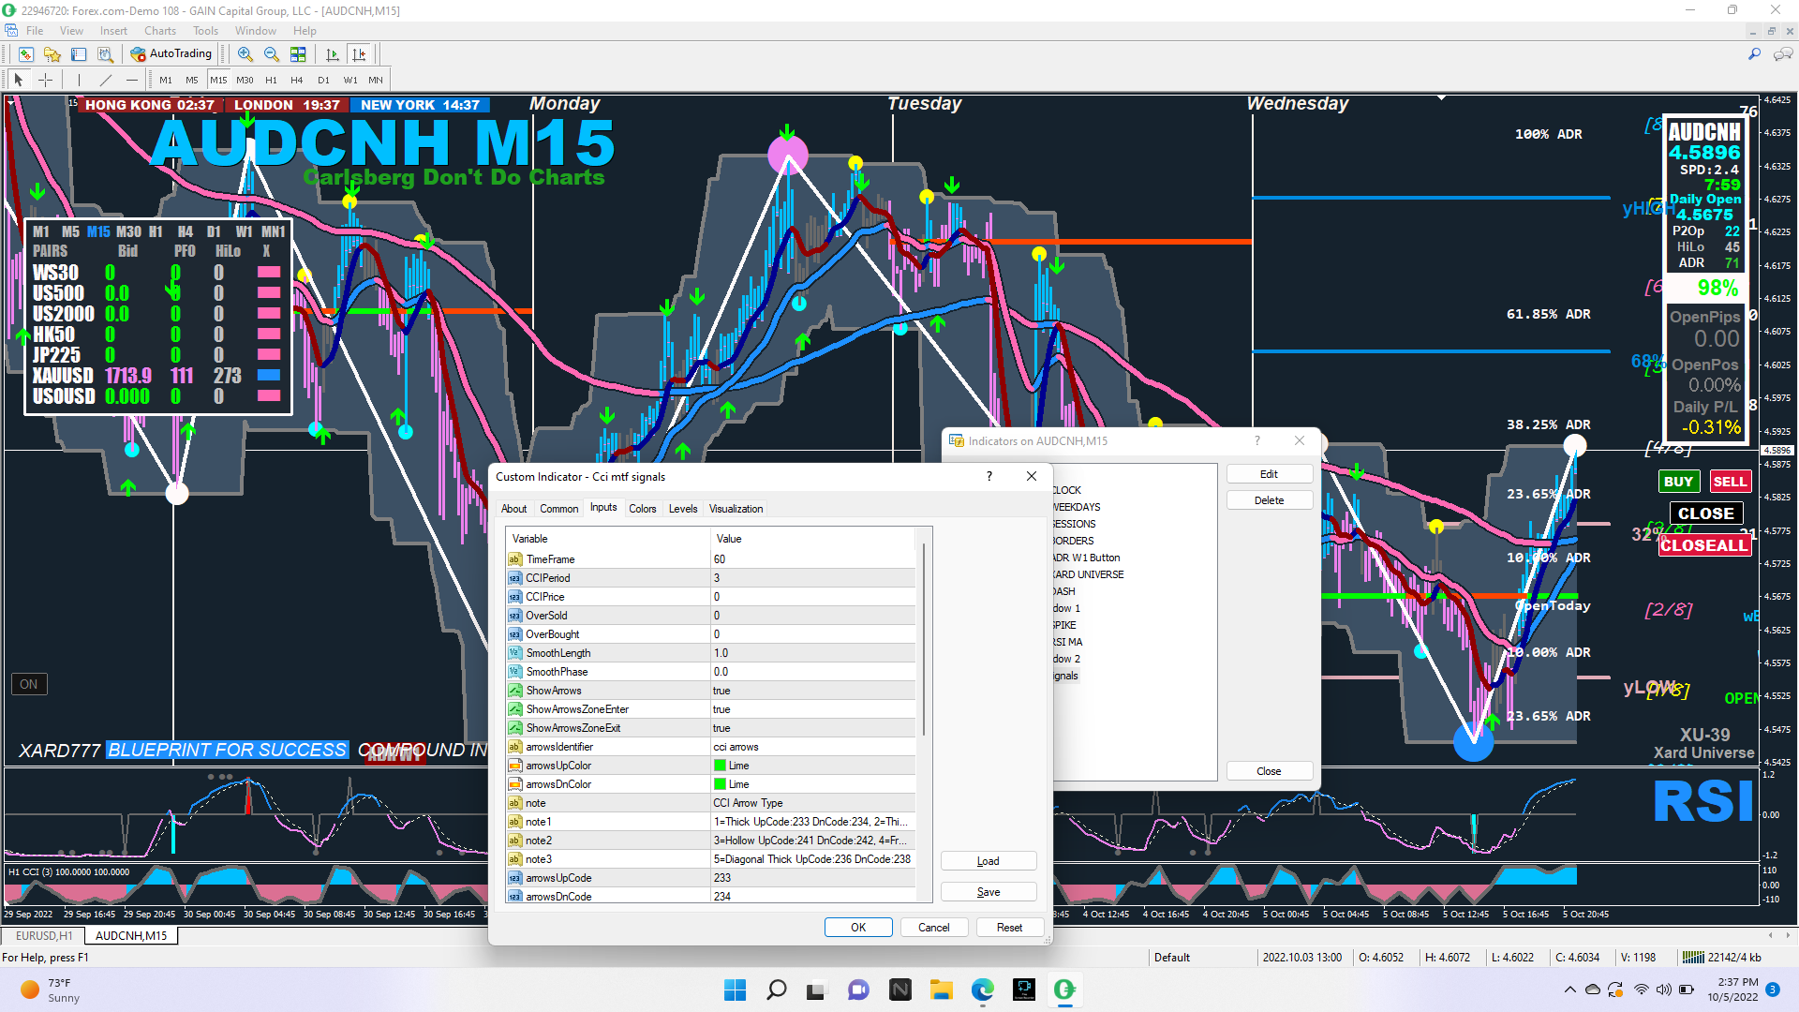Click the Zoom In magnifier icon
The width and height of the screenshot is (1799, 1012).
pyautogui.click(x=245, y=54)
